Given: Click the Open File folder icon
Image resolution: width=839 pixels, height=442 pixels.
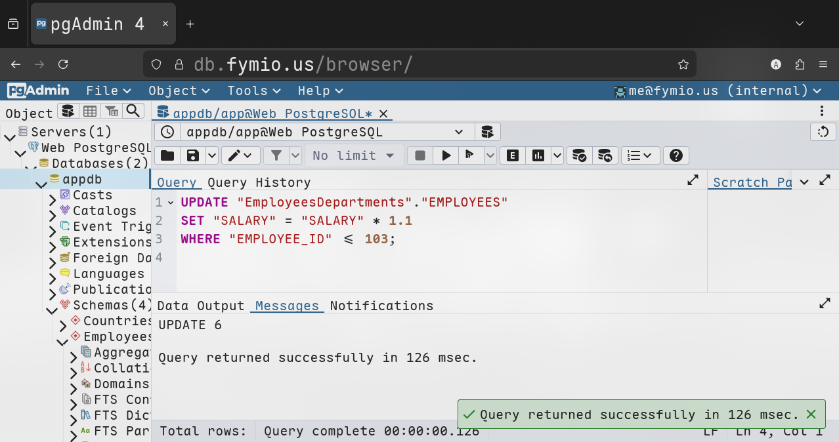Looking at the screenshot, I should [x=167, y=155].
